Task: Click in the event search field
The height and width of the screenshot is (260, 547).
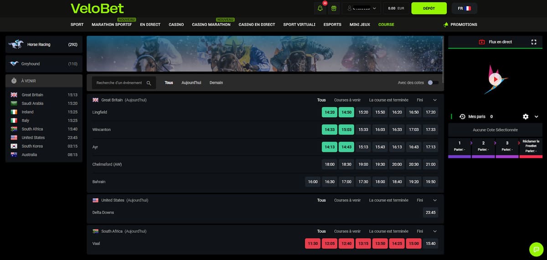Action: [x=124, y=83]
